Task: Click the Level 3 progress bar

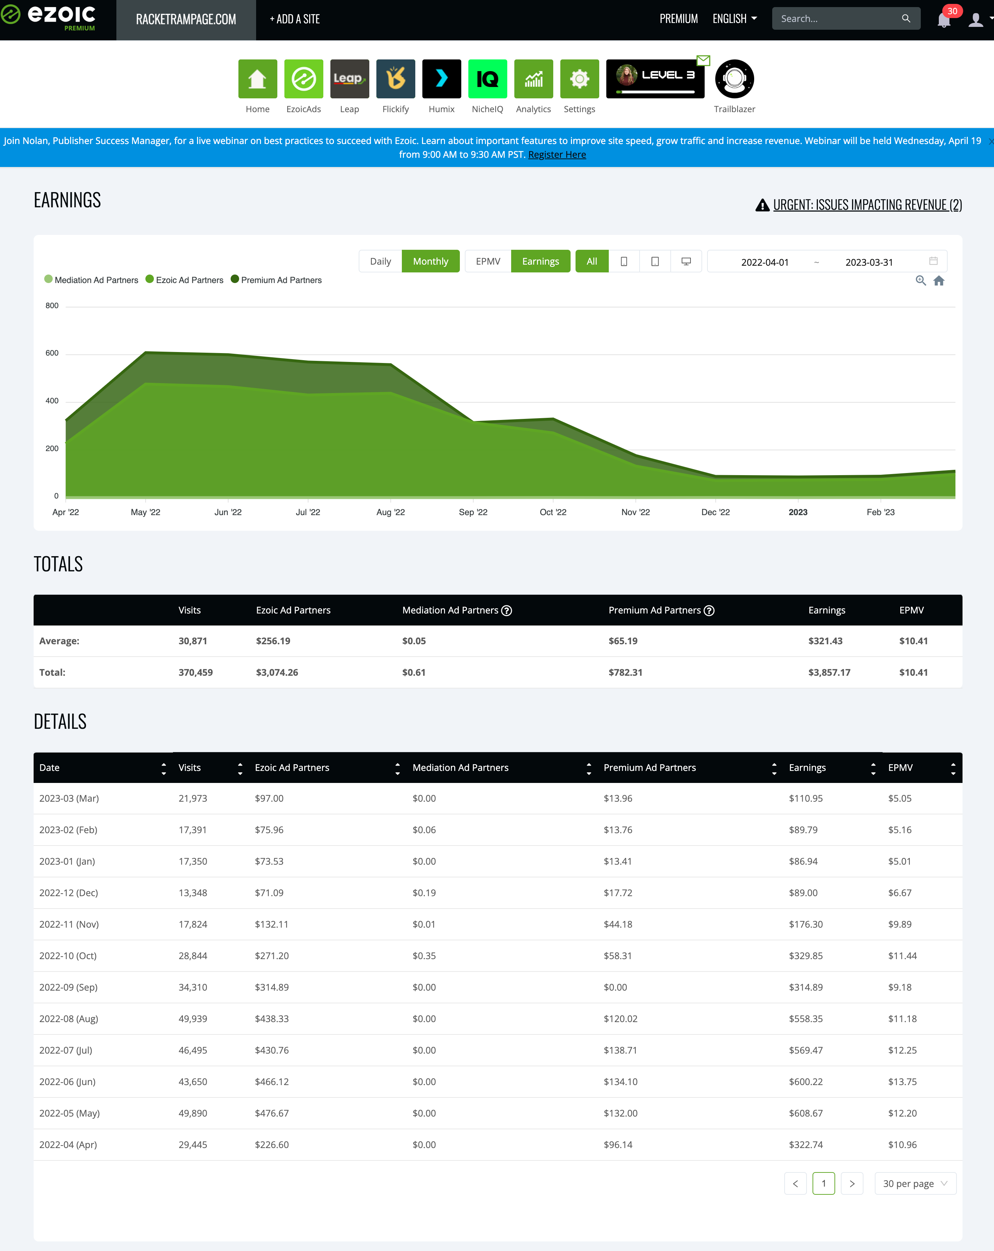Action: (656, 92)
